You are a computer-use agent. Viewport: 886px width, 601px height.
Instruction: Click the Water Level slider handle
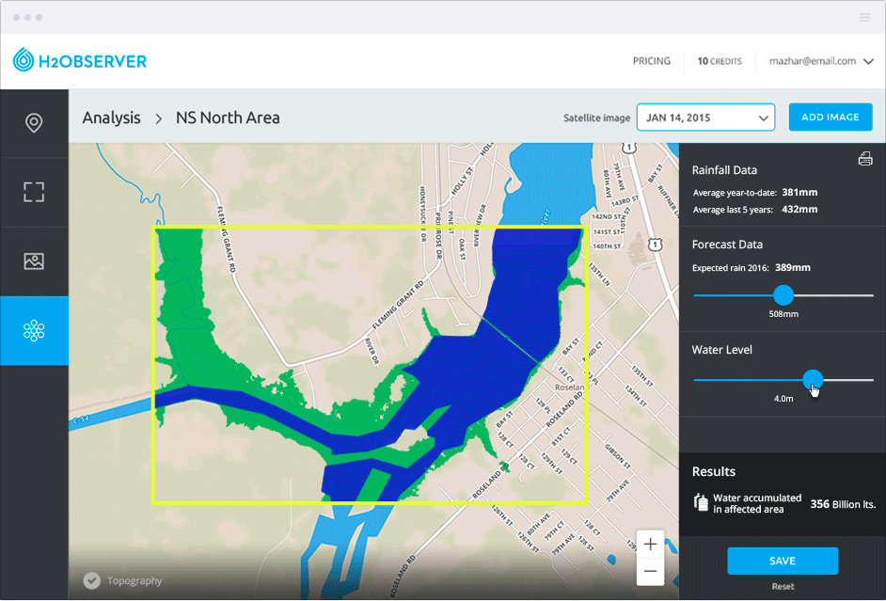coord(813,380)
